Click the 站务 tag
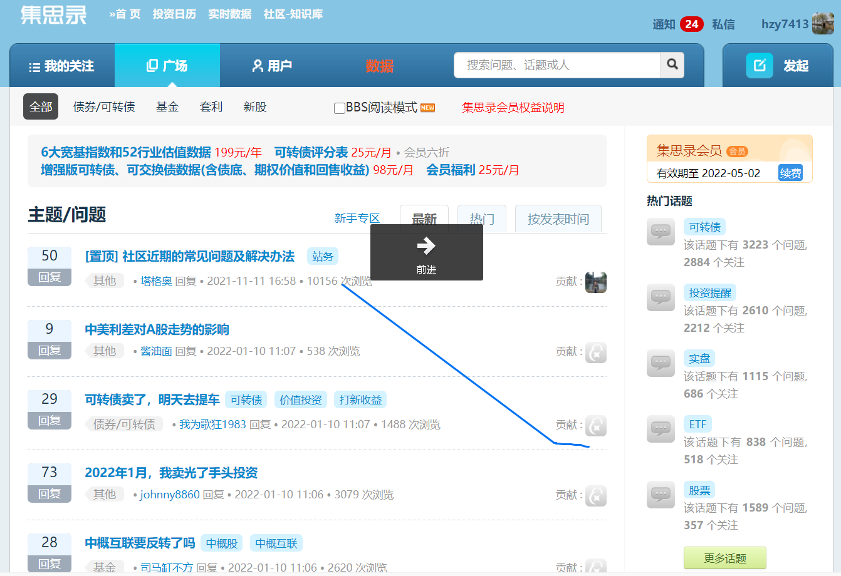841x576 pixels. coord(323,256)
